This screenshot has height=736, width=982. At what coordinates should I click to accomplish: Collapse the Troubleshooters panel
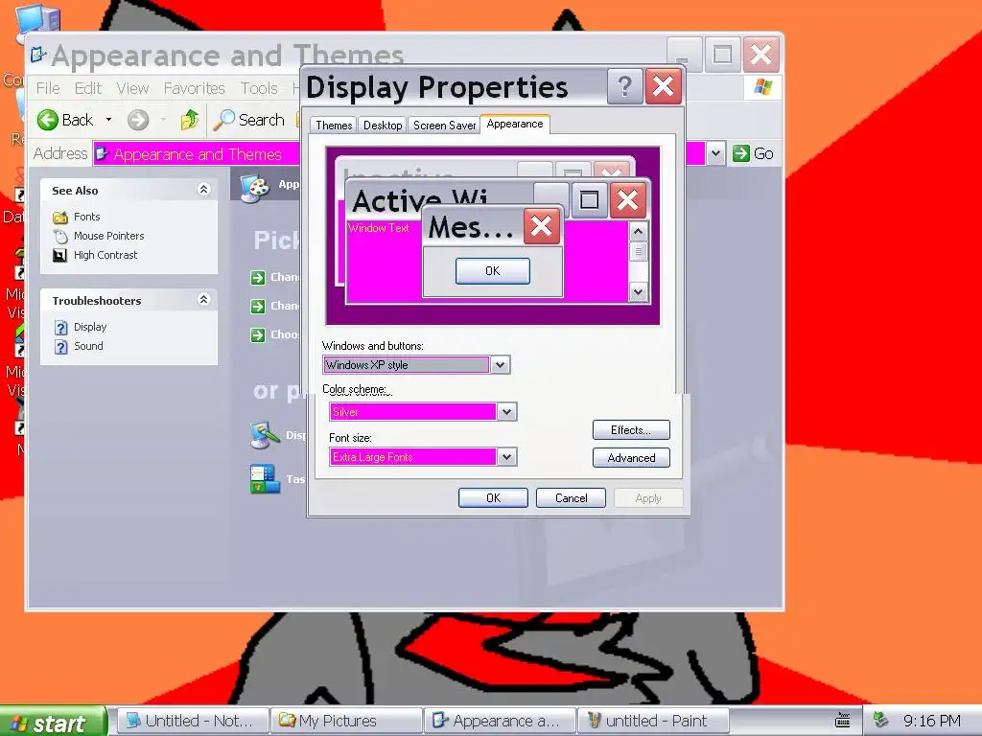pos(203,299)
